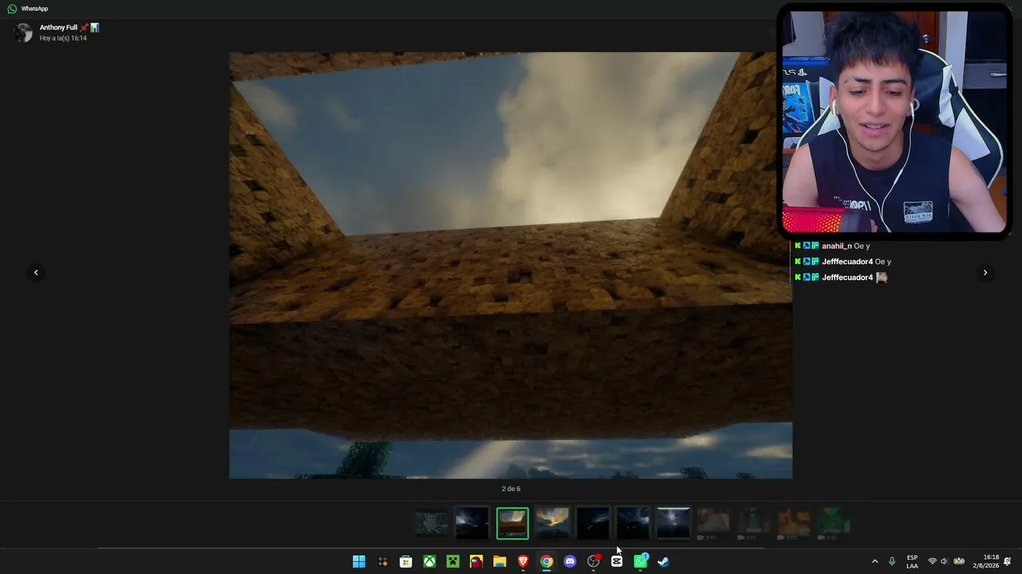Switch to WhatsApp on the taskbar
Screen dimensions: 1022x574
point(640,561)
